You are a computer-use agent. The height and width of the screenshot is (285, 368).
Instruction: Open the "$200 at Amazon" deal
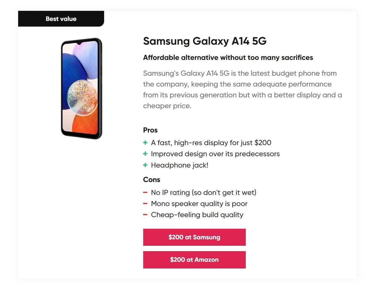pos(194,260)
